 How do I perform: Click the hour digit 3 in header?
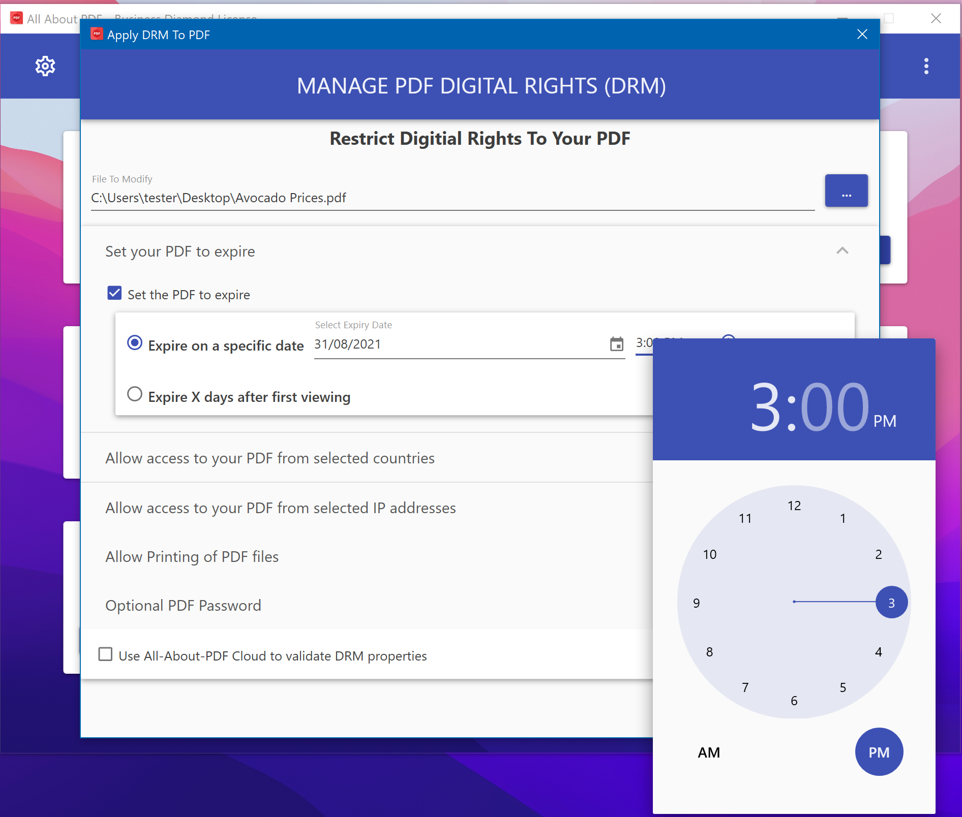(765, 407)
